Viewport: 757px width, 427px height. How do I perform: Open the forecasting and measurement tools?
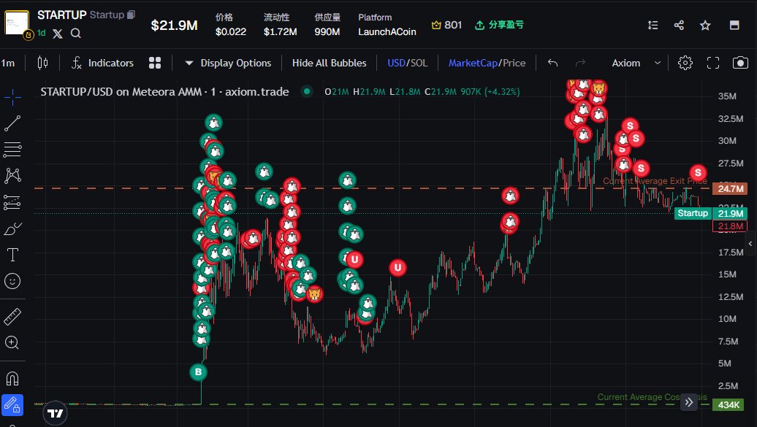pos(12,202)
